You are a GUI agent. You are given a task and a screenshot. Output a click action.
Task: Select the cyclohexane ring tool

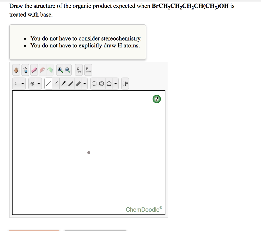pyautogui.click(x=95, y=83)
